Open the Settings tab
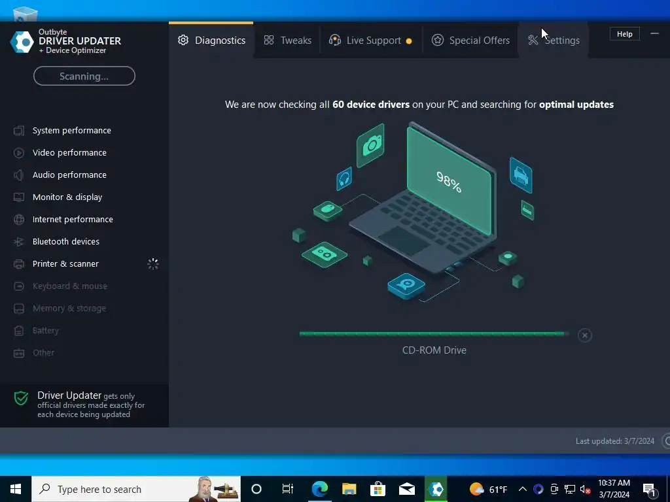670x502 pixels. 554,40
